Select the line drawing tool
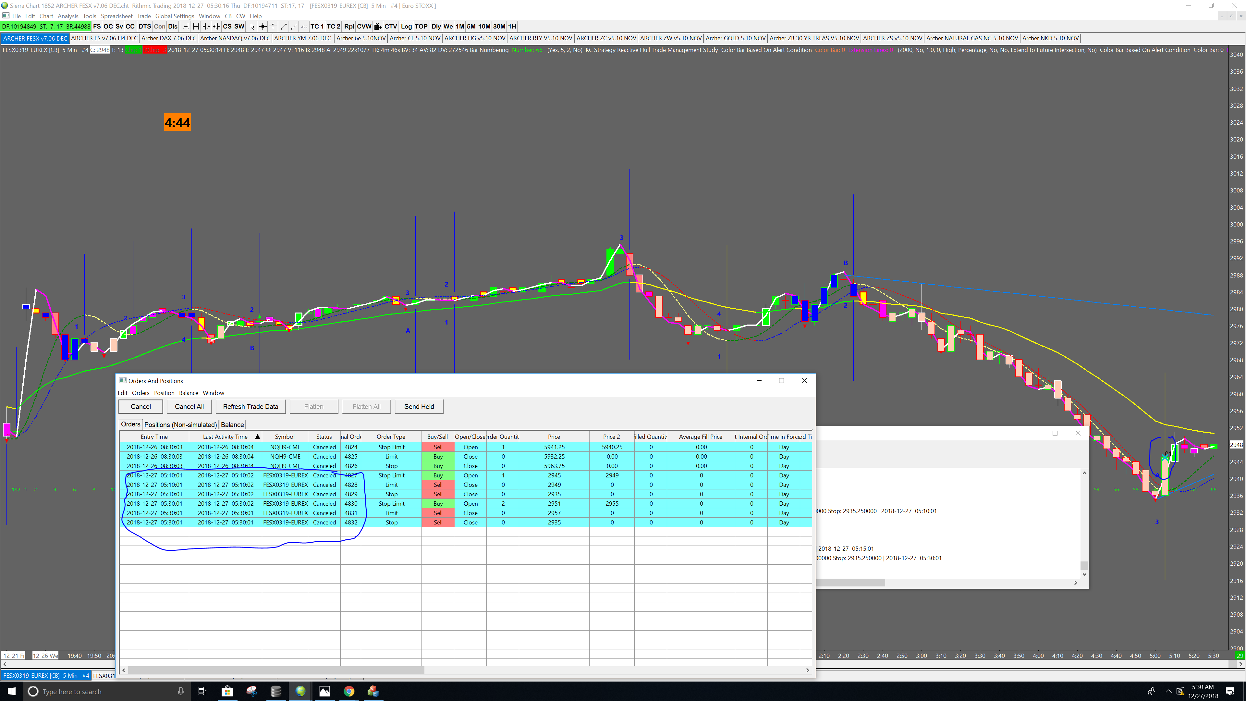 [x=284, y=27]
